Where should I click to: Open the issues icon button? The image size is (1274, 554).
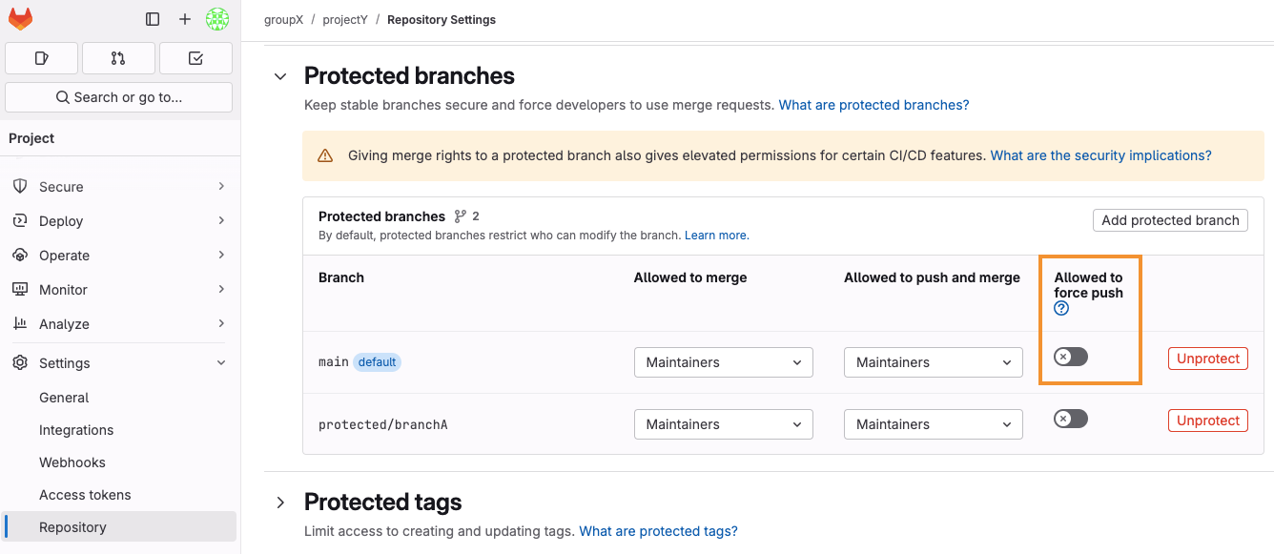pyautogui.click(x=41, y=58)
